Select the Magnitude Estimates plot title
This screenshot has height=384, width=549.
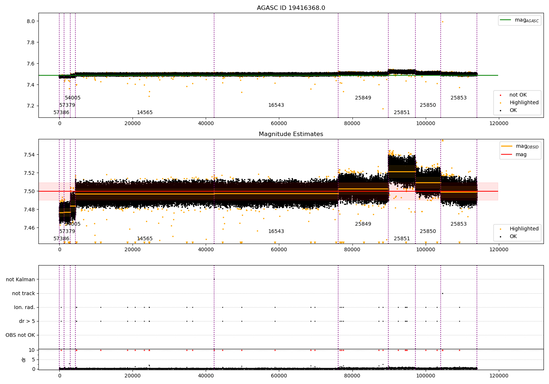(x=291, y=134)
